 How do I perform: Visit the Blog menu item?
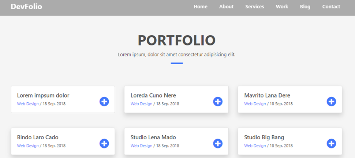coord(305,7)
